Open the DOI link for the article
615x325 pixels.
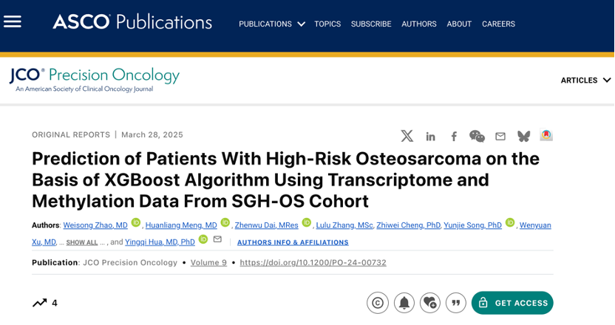[x=313, y=263]
